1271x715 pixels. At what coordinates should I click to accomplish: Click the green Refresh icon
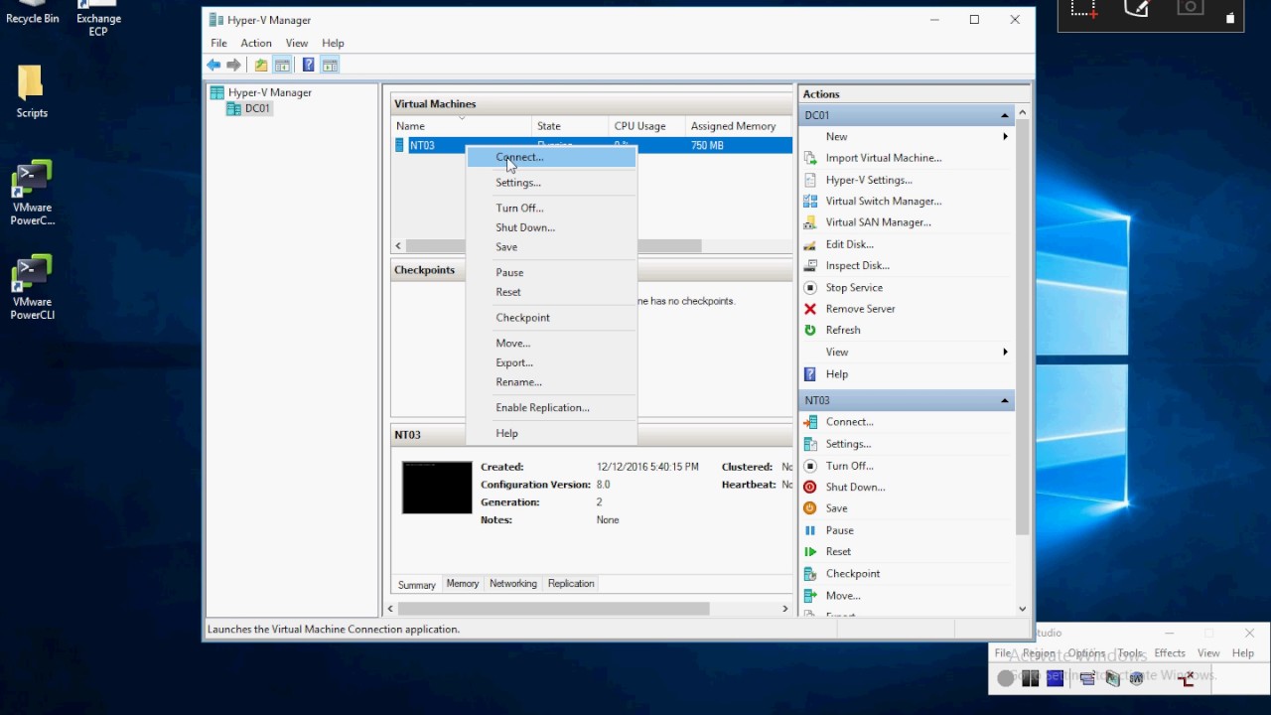pos(810,330)
